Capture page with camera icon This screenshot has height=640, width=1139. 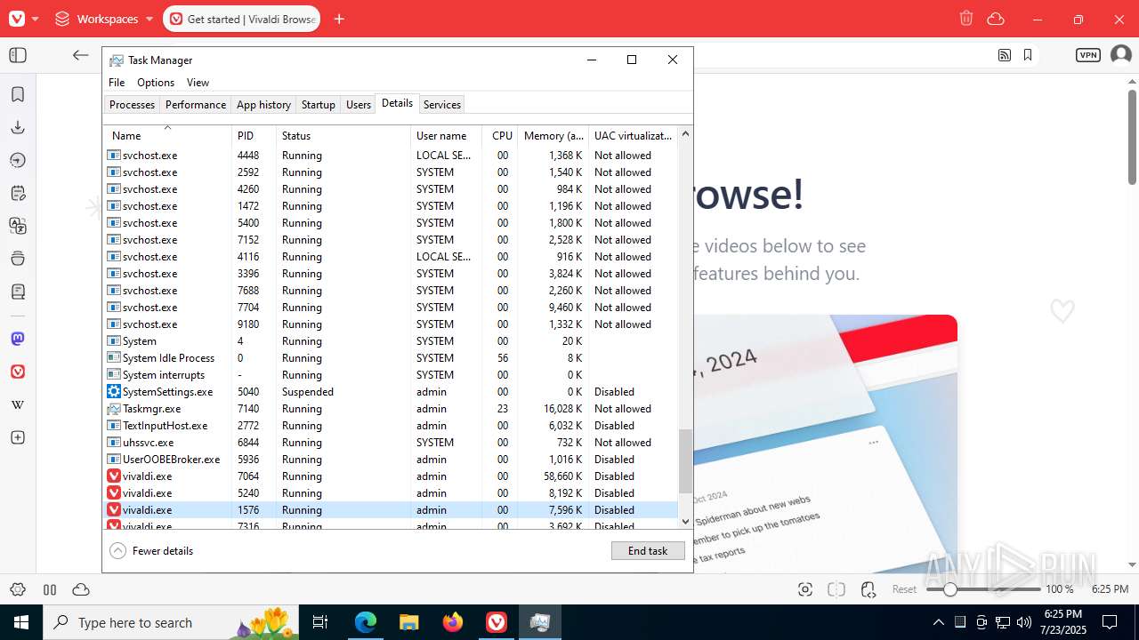pos(805,589)
